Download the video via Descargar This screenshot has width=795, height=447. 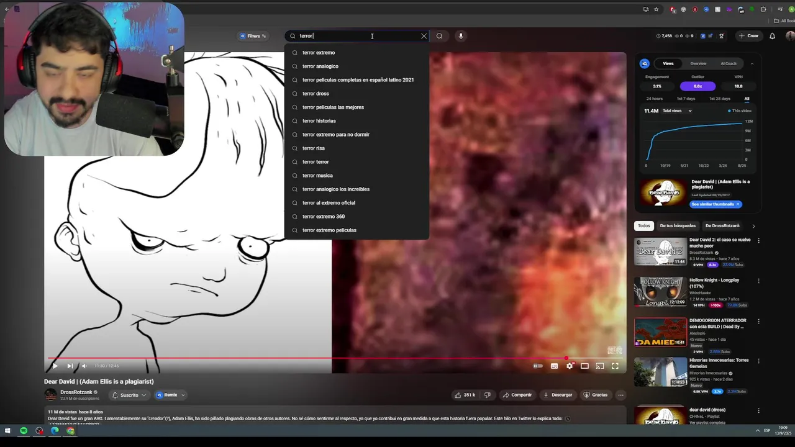coord(558,395)
